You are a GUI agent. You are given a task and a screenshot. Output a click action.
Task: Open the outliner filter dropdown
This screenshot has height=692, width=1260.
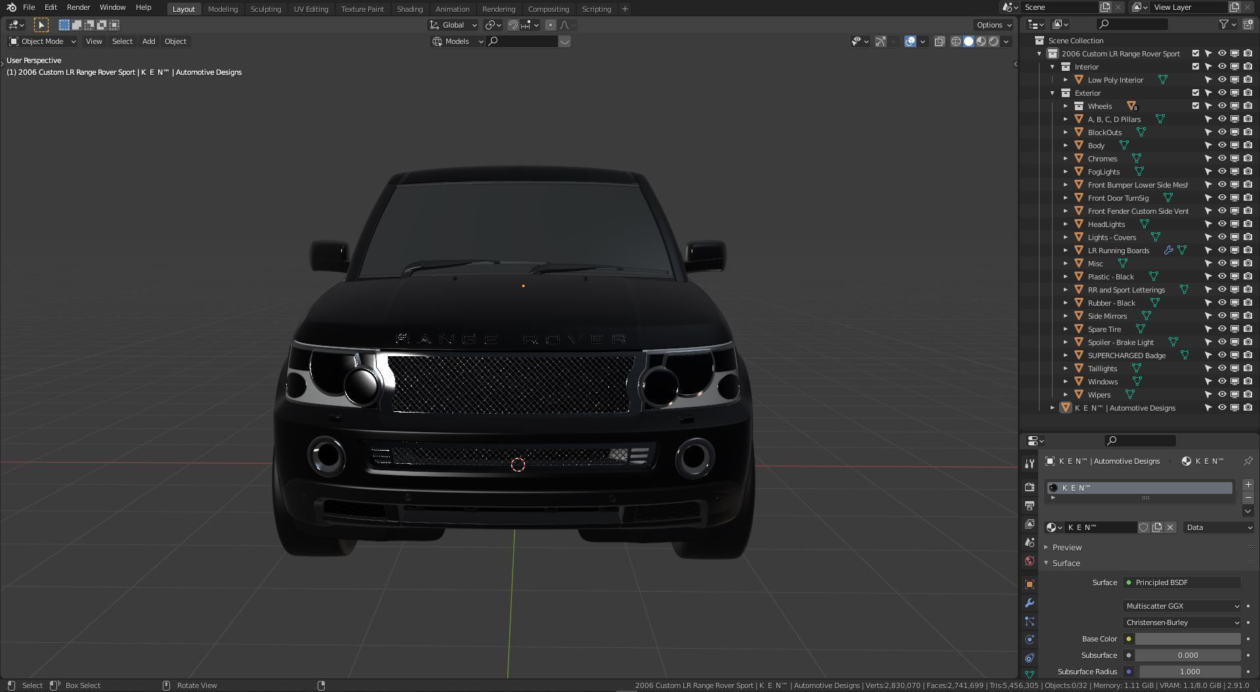click(1227, 24)
